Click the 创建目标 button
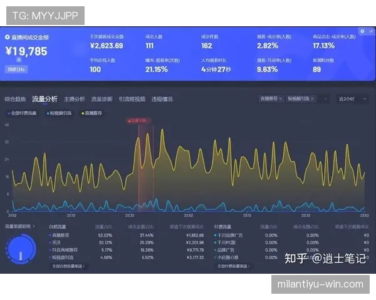 pyautogui.click(x=16, y=69)
